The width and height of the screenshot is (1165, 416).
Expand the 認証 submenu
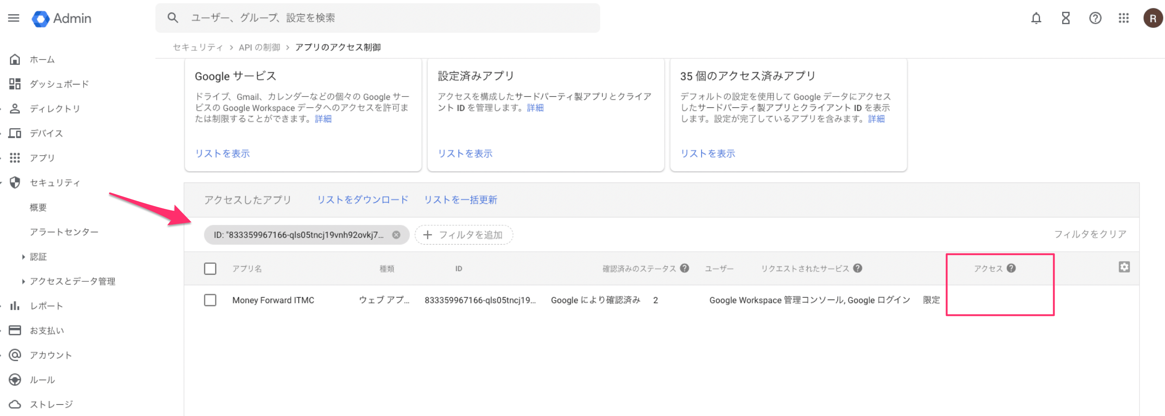23,257
